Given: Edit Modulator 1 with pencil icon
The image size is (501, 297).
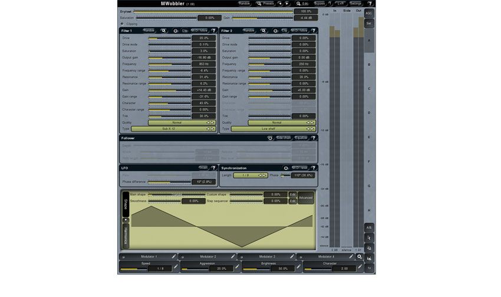Looking at the screenshot, I should click(x=174, y=256).
